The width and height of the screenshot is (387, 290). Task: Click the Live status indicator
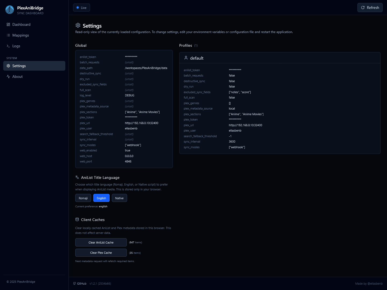81,8
